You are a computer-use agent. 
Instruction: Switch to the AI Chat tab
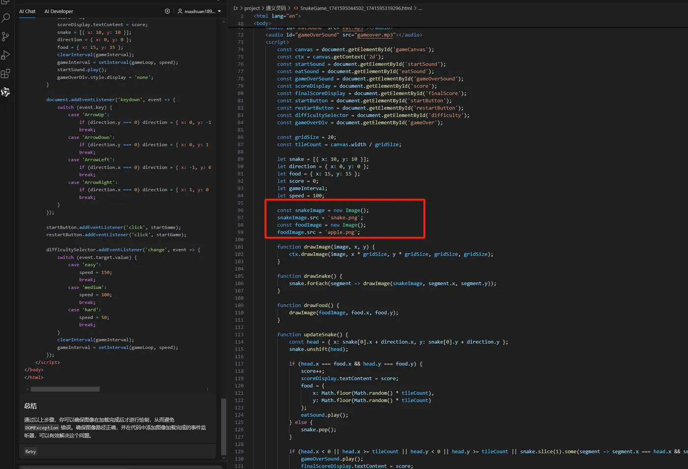coord(27,11)
